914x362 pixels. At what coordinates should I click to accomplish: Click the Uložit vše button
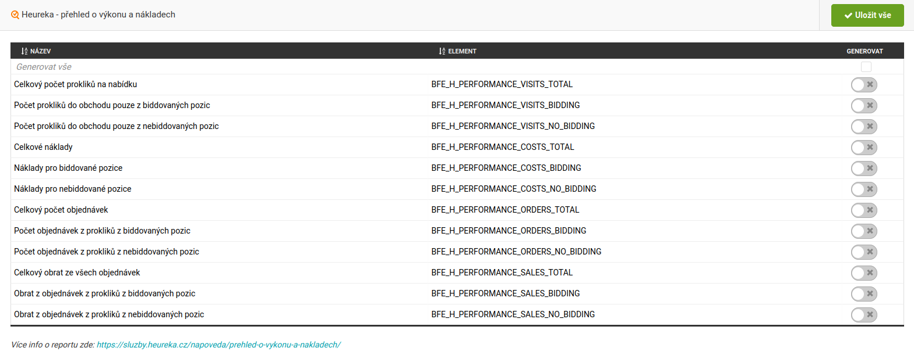pos(867,16)
